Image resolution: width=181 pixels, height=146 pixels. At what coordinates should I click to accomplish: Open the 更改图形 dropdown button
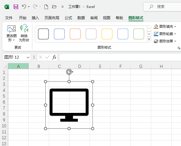[x=11, y=33]
